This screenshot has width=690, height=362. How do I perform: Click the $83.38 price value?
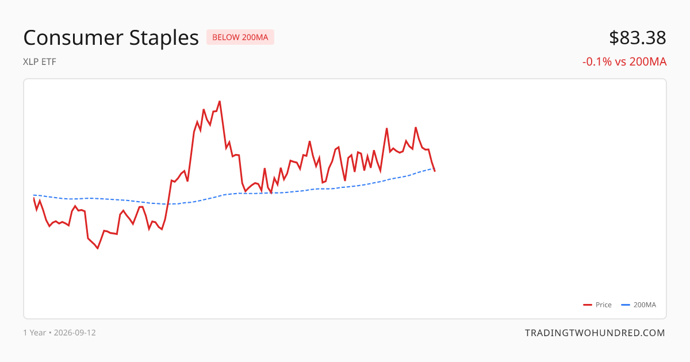pyautogui.click(x=638, y=37)
